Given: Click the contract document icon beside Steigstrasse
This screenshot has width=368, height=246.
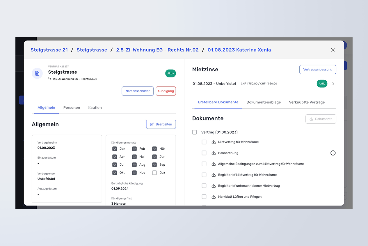Looking at the screenshot, I should point(37,73).
